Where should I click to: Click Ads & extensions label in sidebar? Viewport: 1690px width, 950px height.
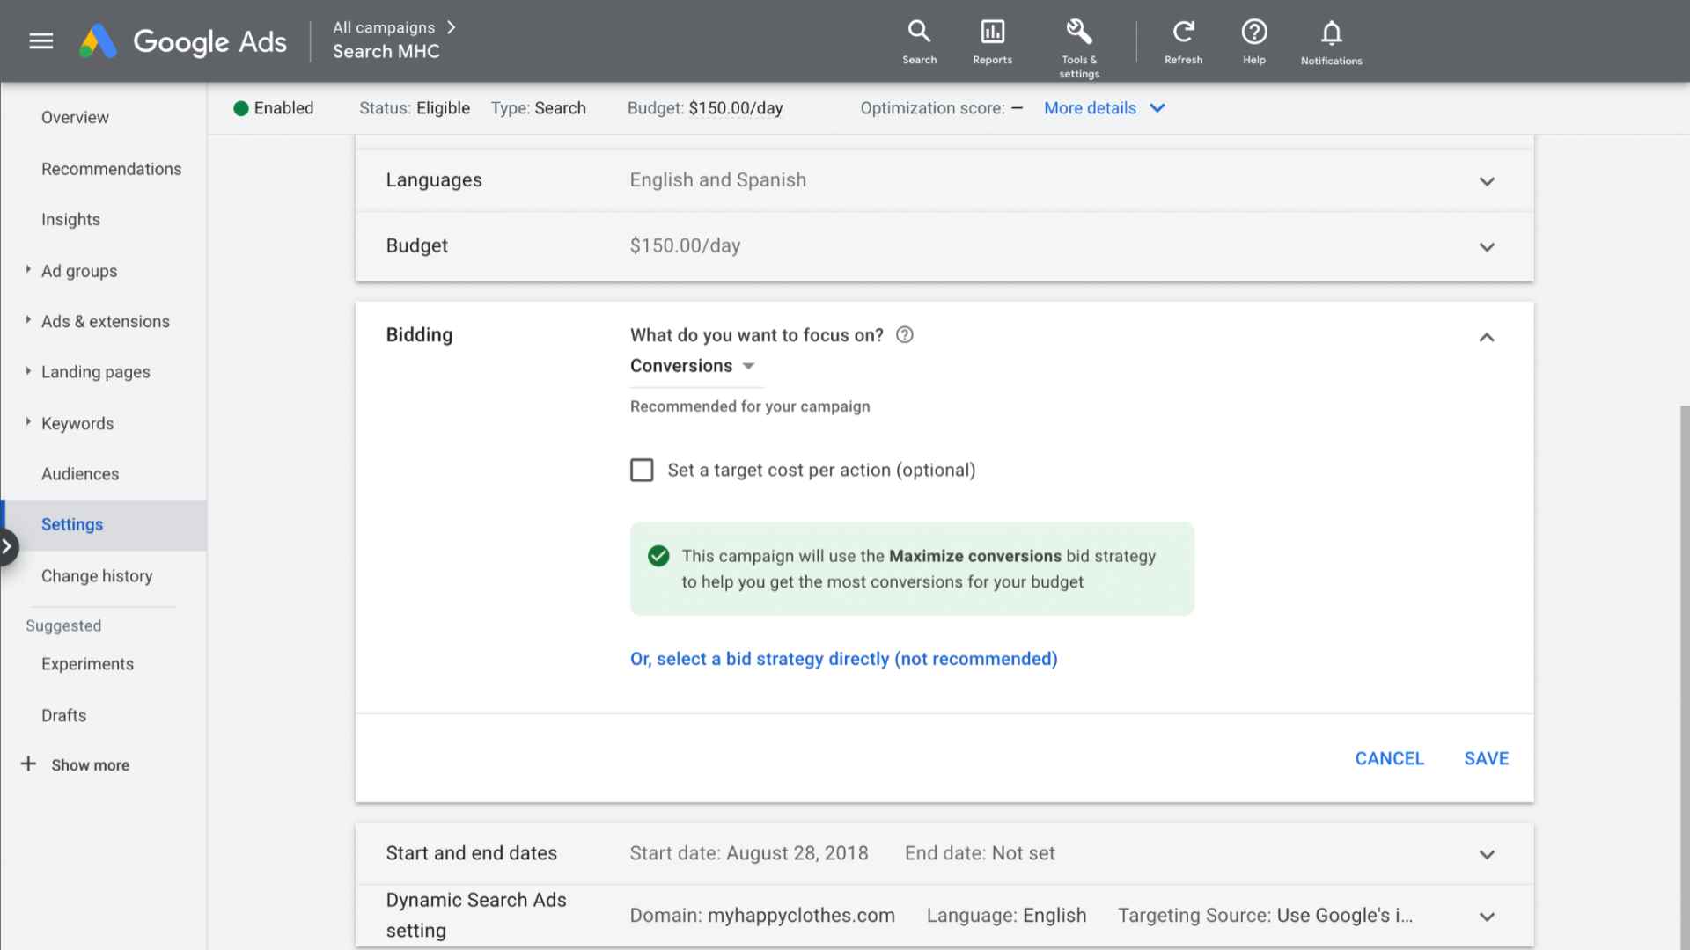(x=106, y=322)
